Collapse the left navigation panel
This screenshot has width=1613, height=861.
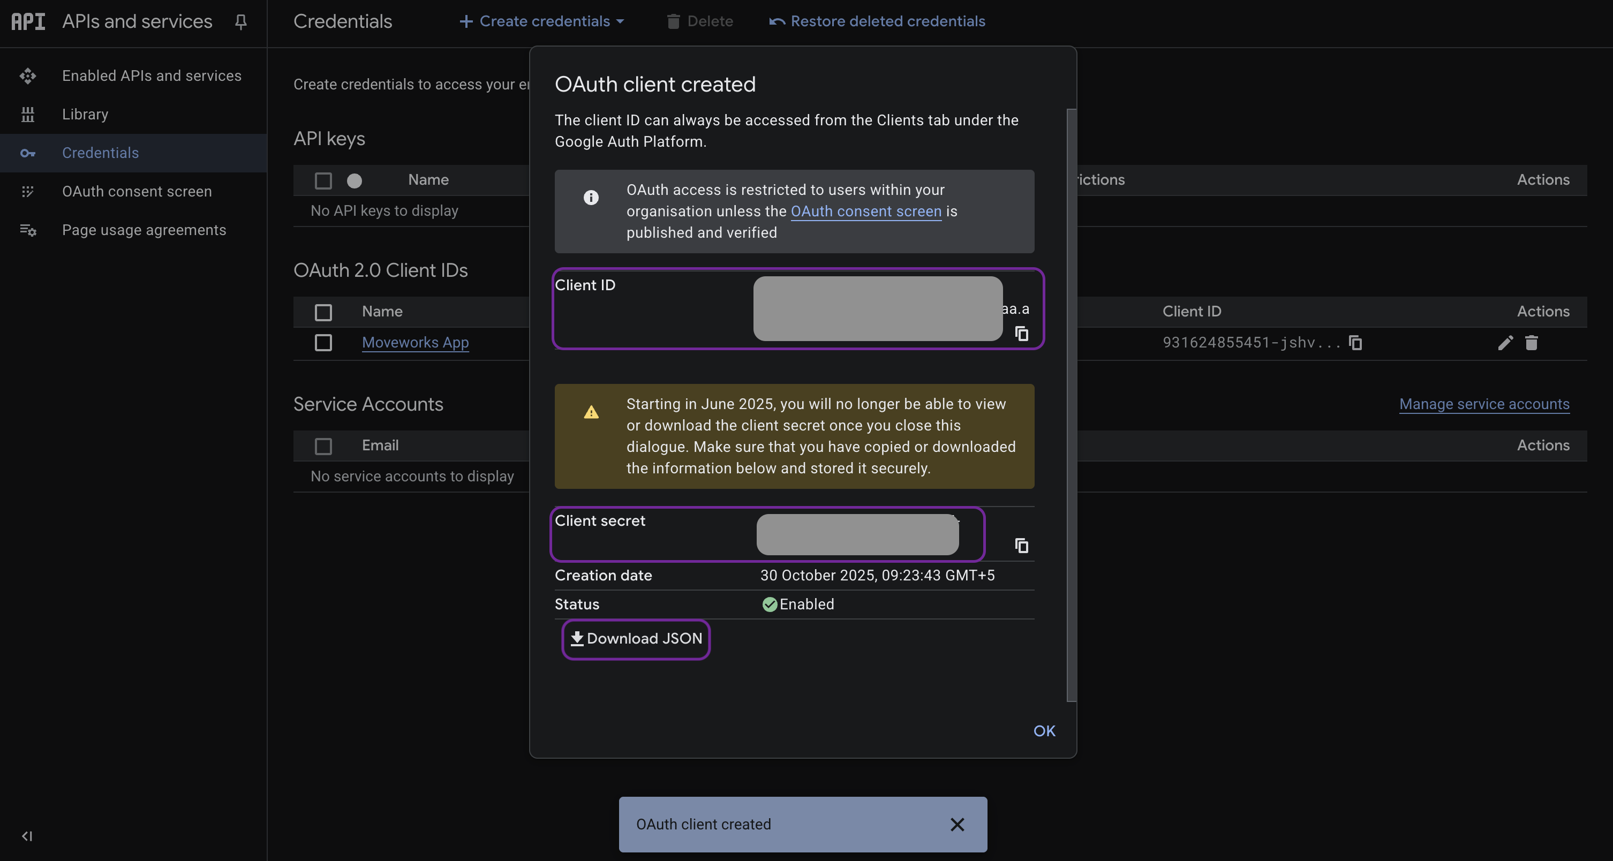(27, 836)
